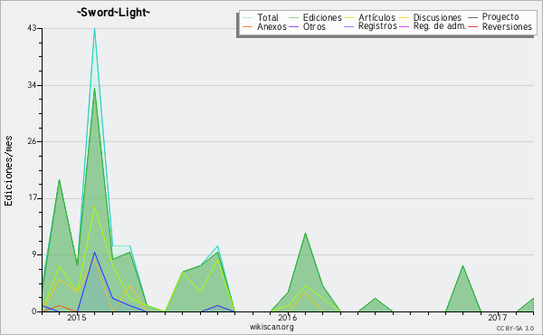
Task: Click the Artículos legend label
Action: point(376,17)
